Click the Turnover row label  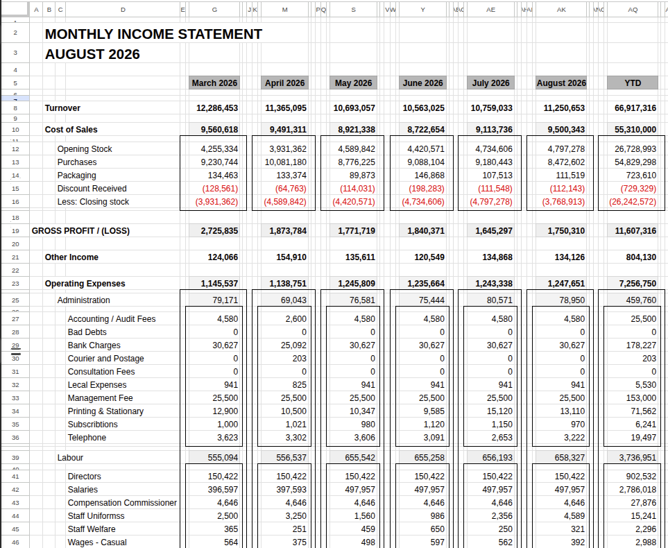[x=62, y=108]
